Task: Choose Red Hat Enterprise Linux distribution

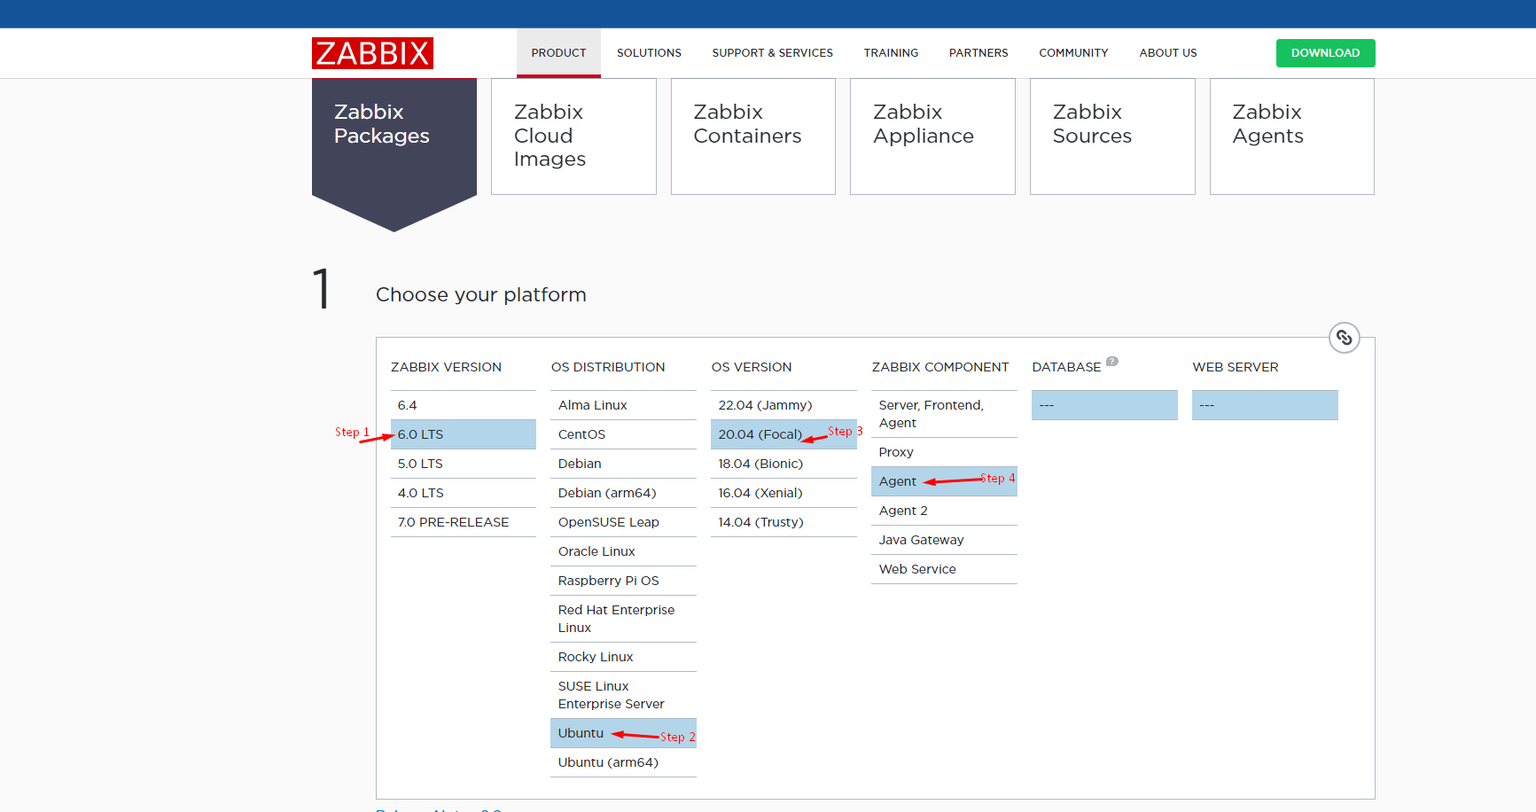Action: (623, 619)
